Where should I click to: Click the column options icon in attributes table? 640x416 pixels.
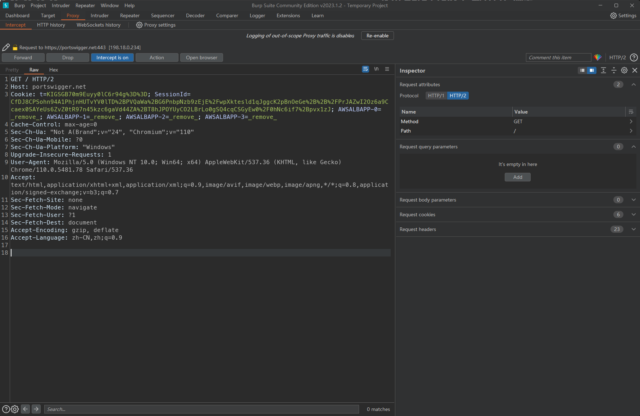coord(631,112)
